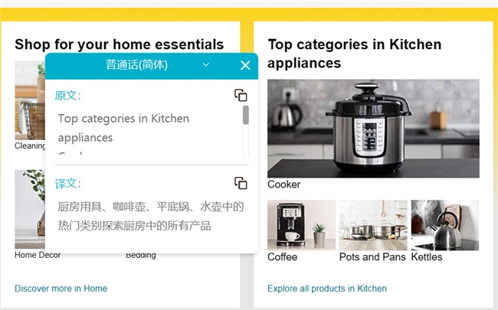Viewport: 498px width, 310px height.
Task: Open the Pots and Pans thumbnail
Action: pyautogui.click(x=373, y=225)
